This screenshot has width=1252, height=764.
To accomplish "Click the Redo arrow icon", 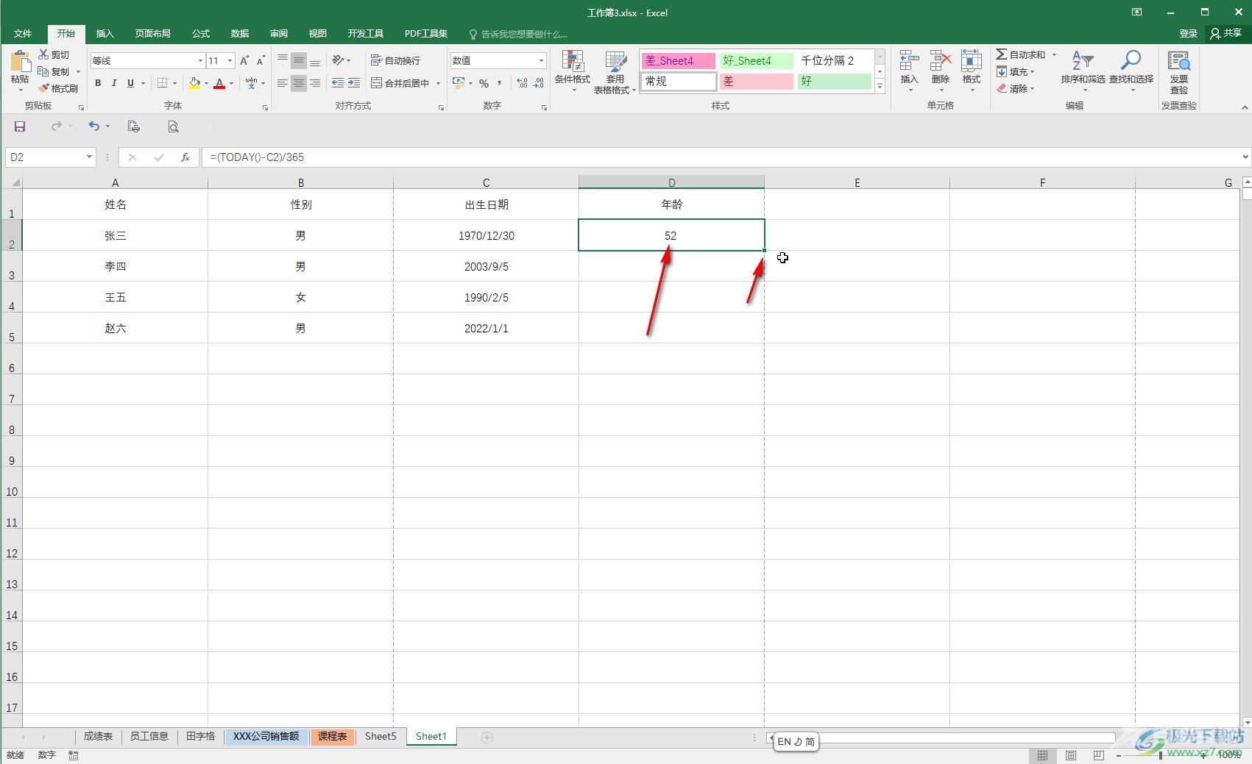I will [x=57, y=126].
